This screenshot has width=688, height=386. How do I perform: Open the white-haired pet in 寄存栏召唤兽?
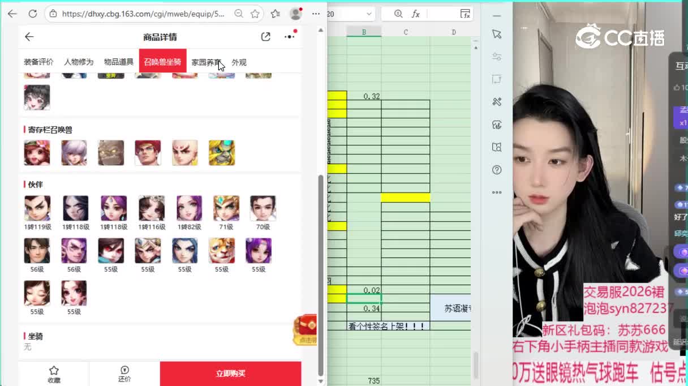[74, 153]
